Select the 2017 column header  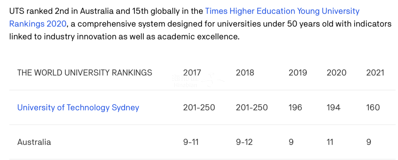coord(192,73)
